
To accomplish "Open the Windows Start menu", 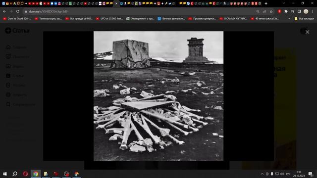I will (x=5, y=174).
